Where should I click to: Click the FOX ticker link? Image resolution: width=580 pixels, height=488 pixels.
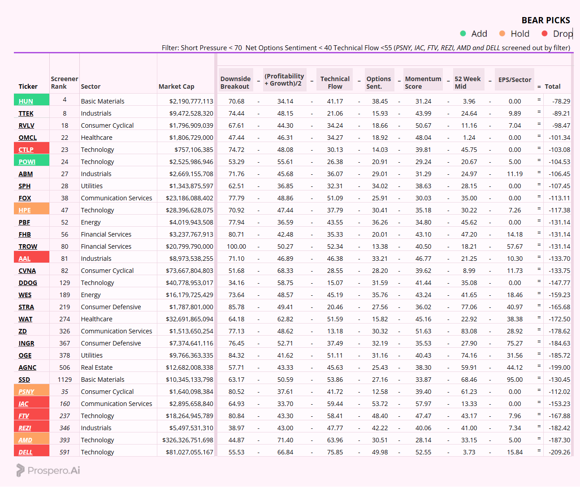point(25,198)
